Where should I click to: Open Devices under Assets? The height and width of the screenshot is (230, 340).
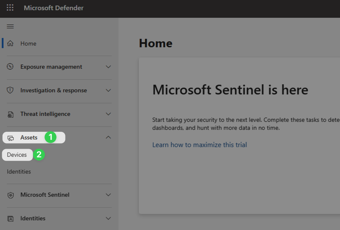(17, 155)
